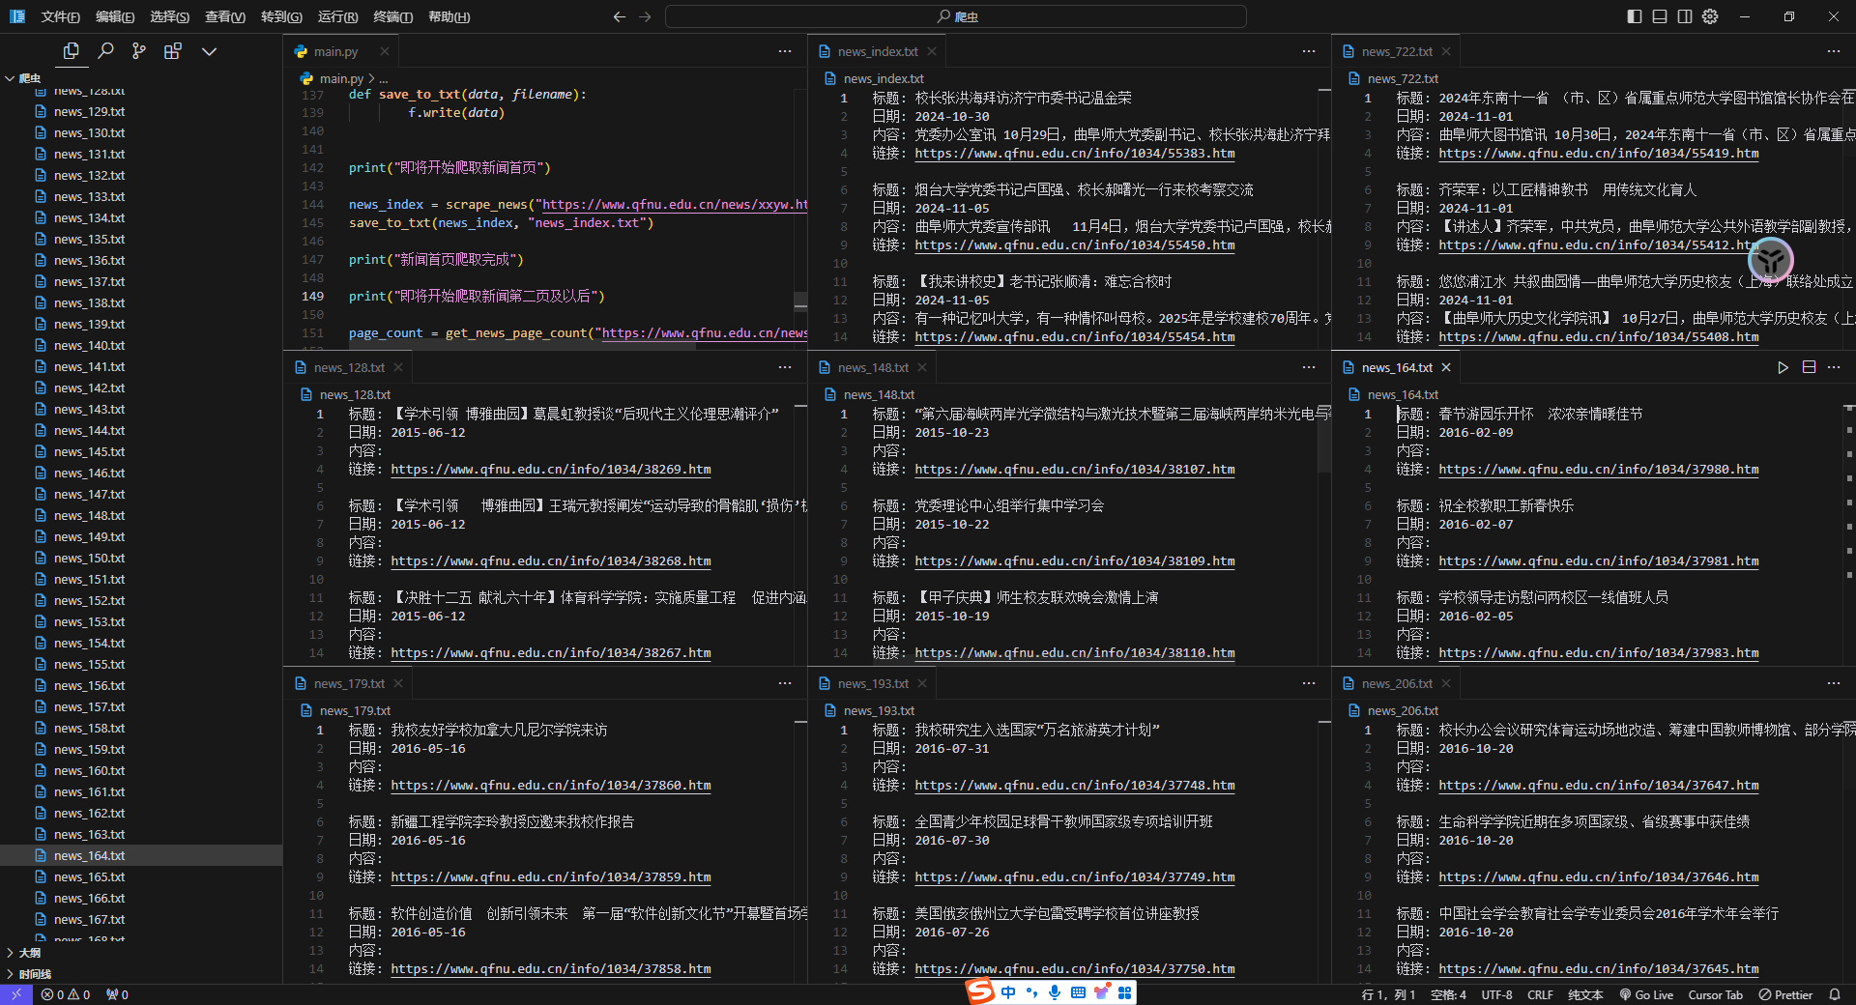Open the 编辑(E) menu
1856x1005 pixels.
115,16
